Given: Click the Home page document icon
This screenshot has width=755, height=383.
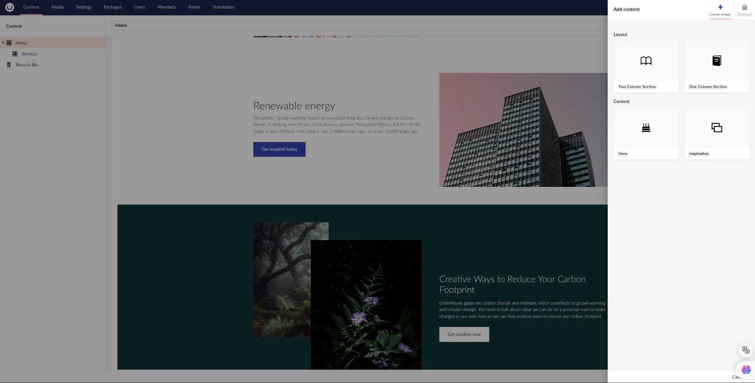Looking at the screenshot, I should (x=9, y=43).
